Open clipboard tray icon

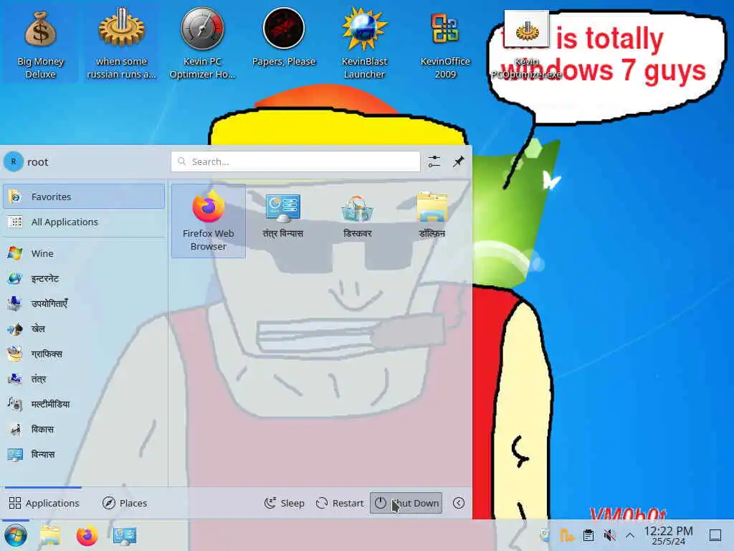[x=588, y=535]
